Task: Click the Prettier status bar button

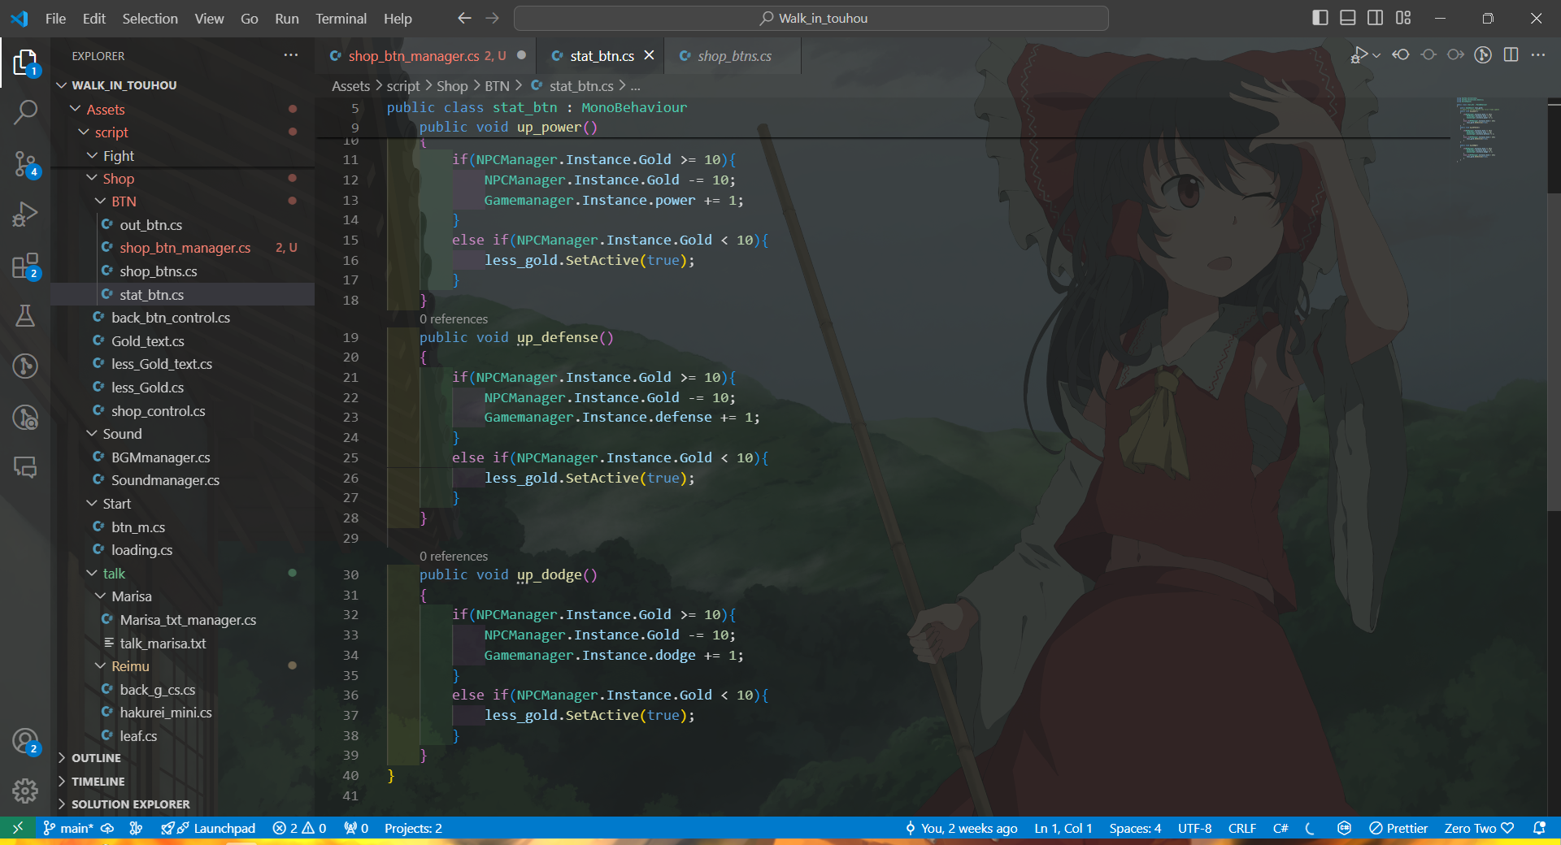Action: [x=1398, y=828]
